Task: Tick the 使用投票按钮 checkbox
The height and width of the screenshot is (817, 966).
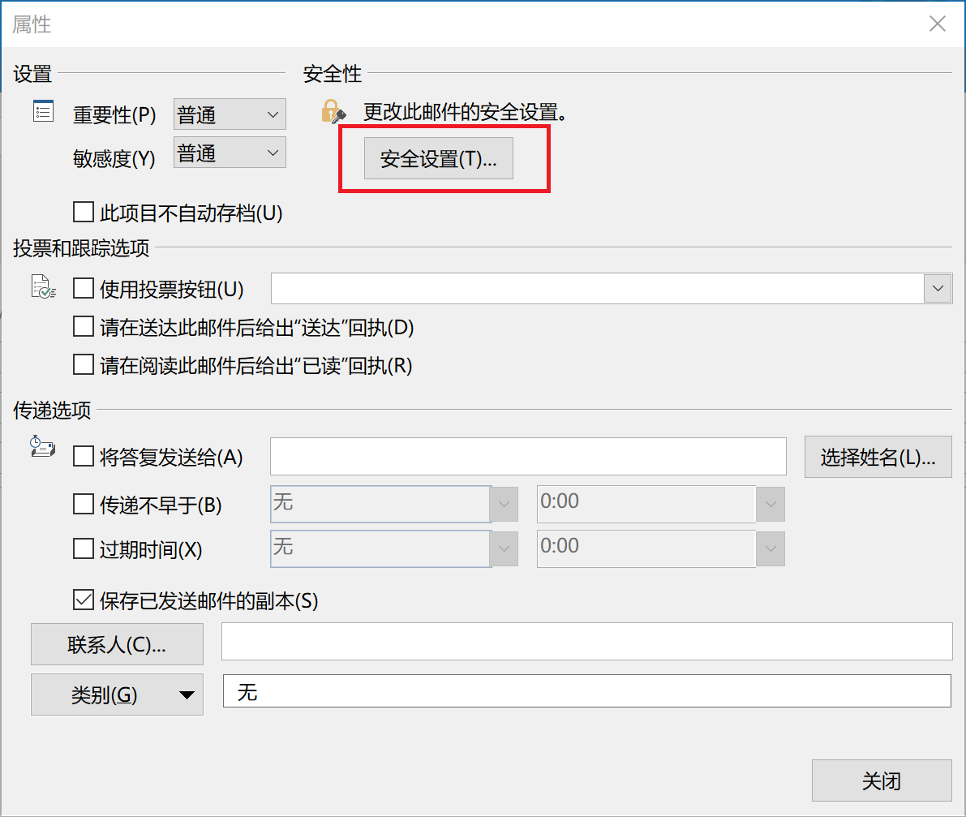Action: (x=84, y=288)
